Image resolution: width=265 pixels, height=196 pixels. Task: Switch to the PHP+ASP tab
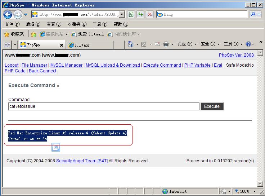[91, 45]
